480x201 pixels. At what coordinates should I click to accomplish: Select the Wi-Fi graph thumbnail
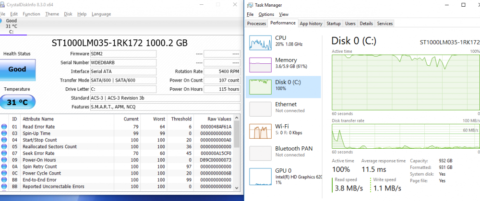pos(260,131)
